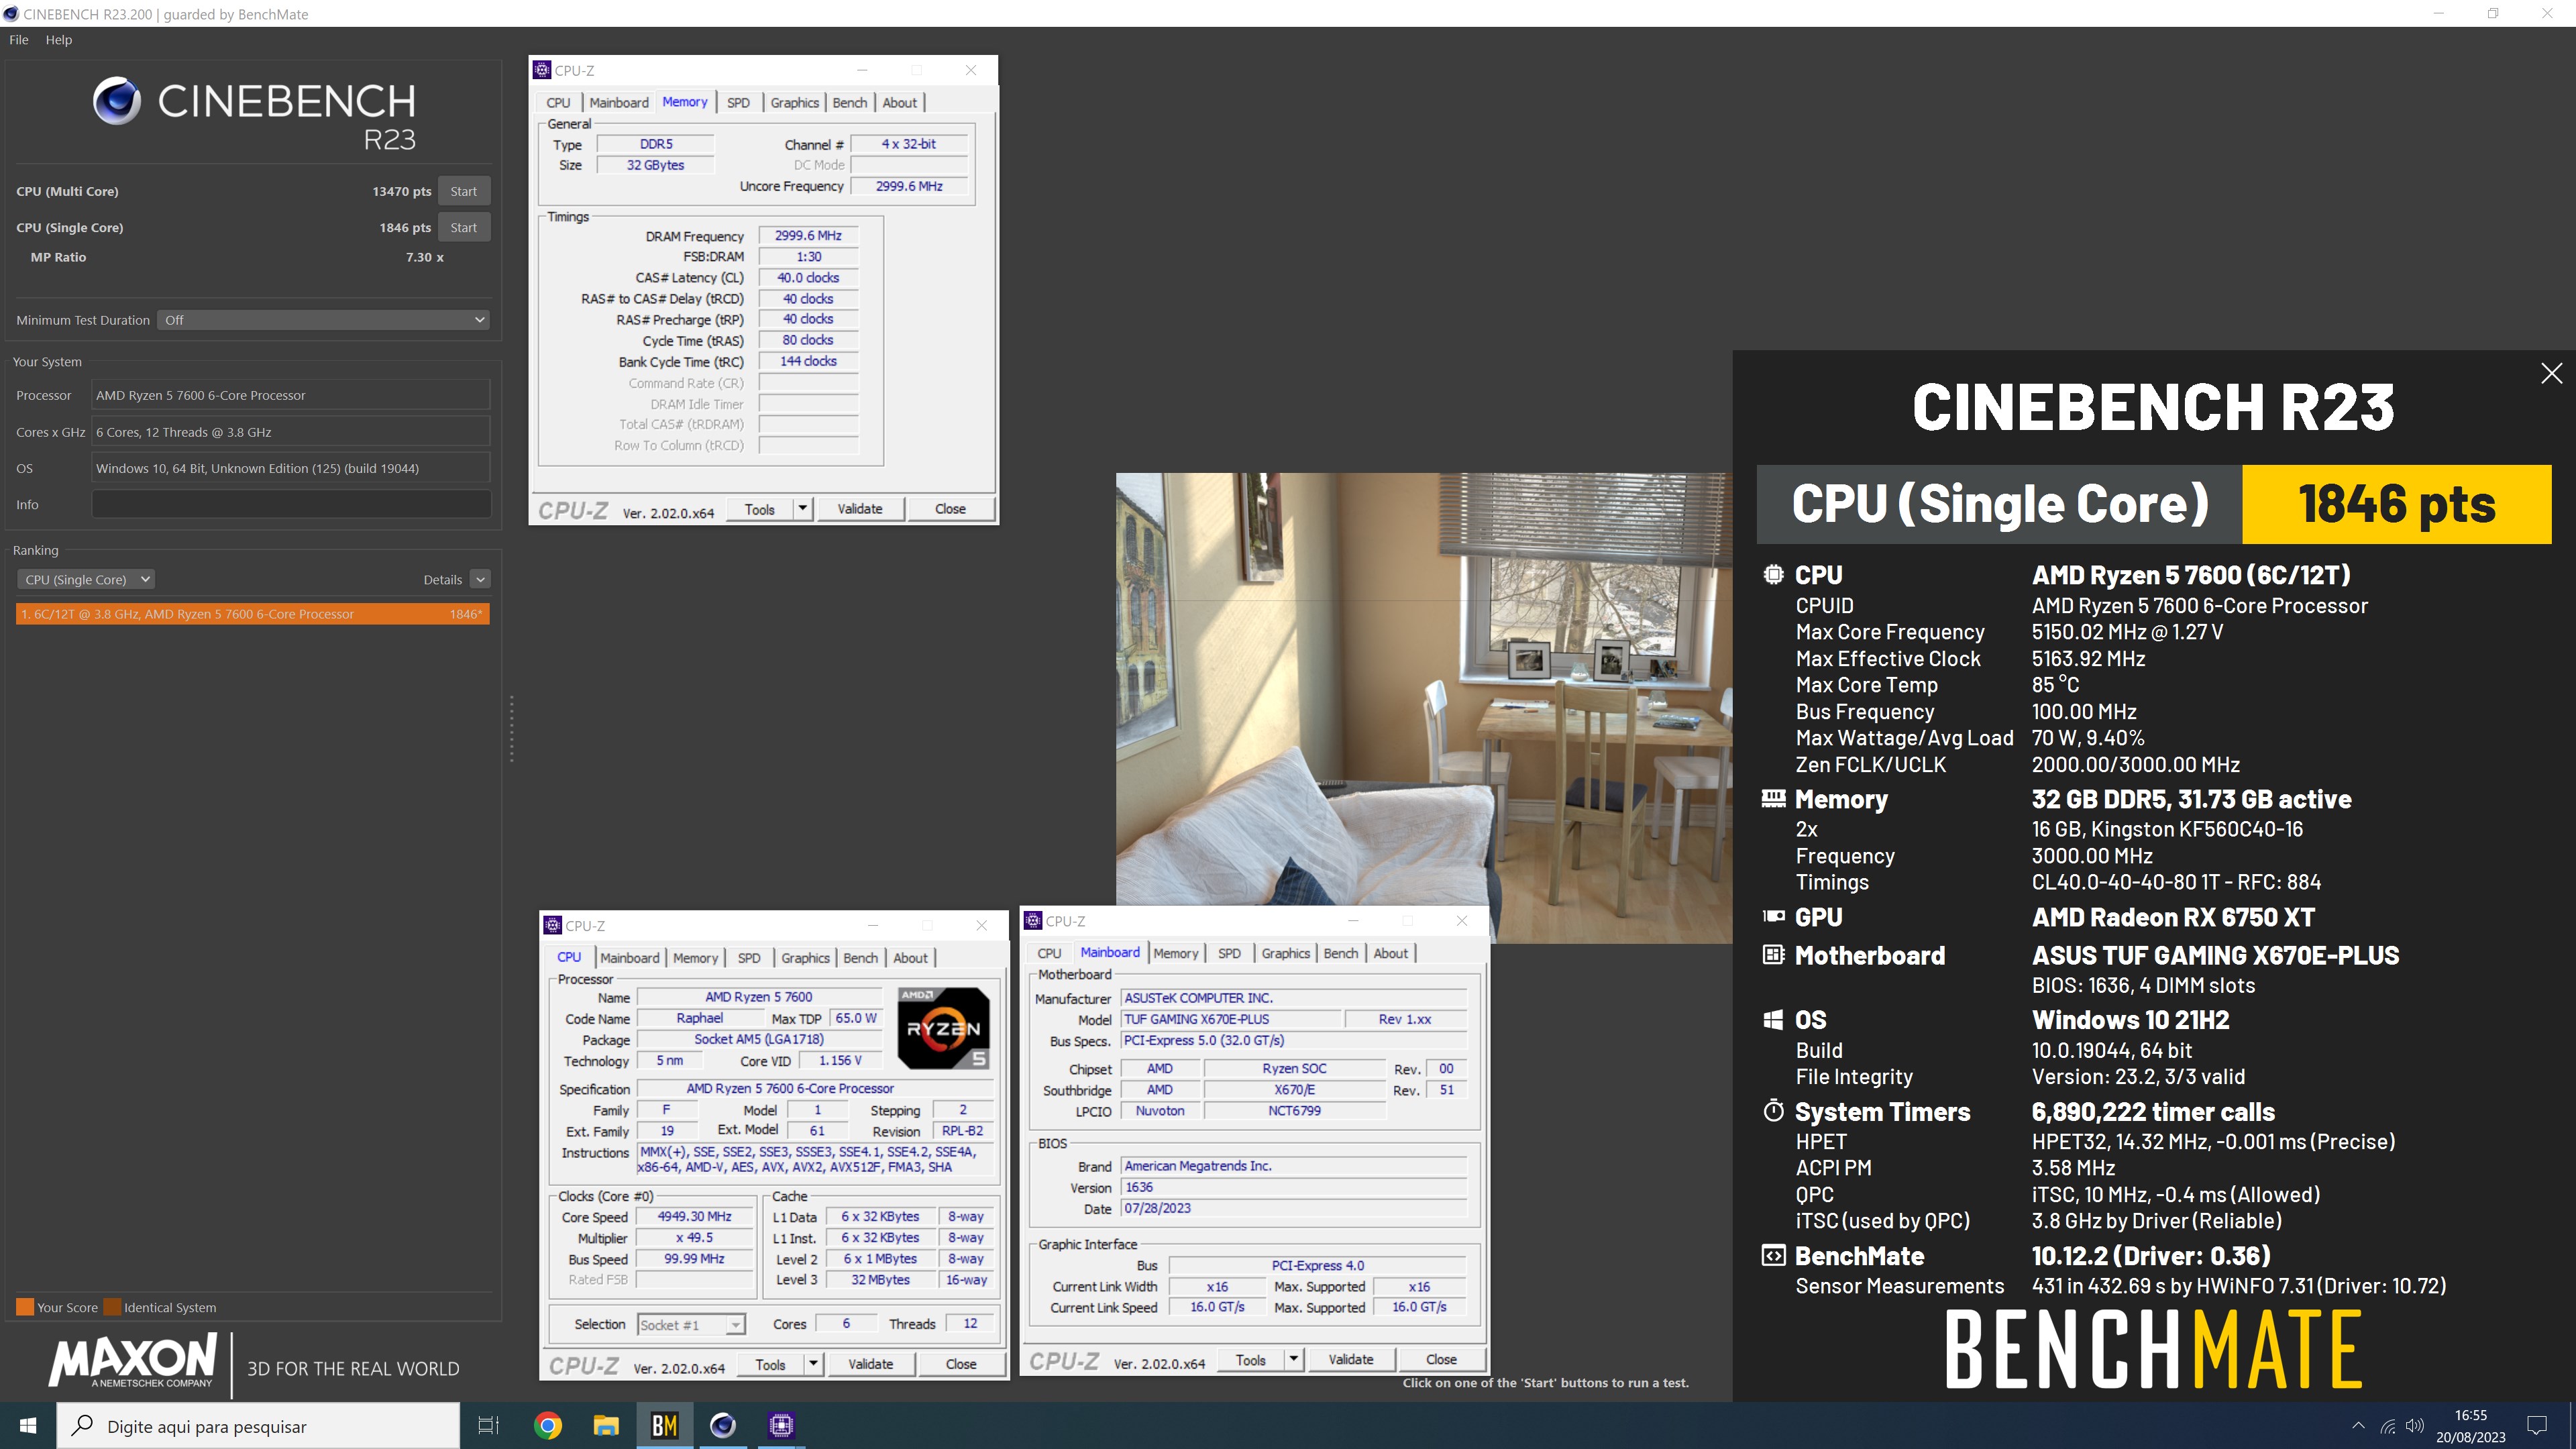This screenshot has width=2576, height=1449.
Task: Click the CPU-Z Memory window title icon
Action: (542, 70)
